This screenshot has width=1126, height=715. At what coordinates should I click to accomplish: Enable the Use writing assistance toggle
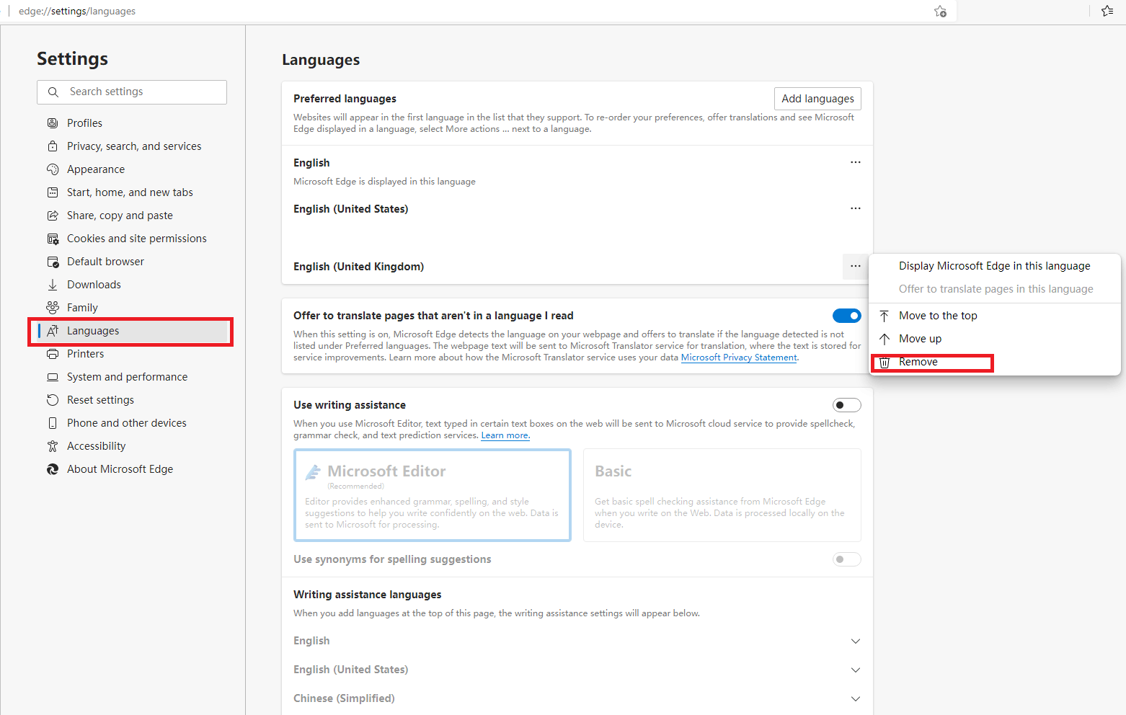(x=847, y=405)
